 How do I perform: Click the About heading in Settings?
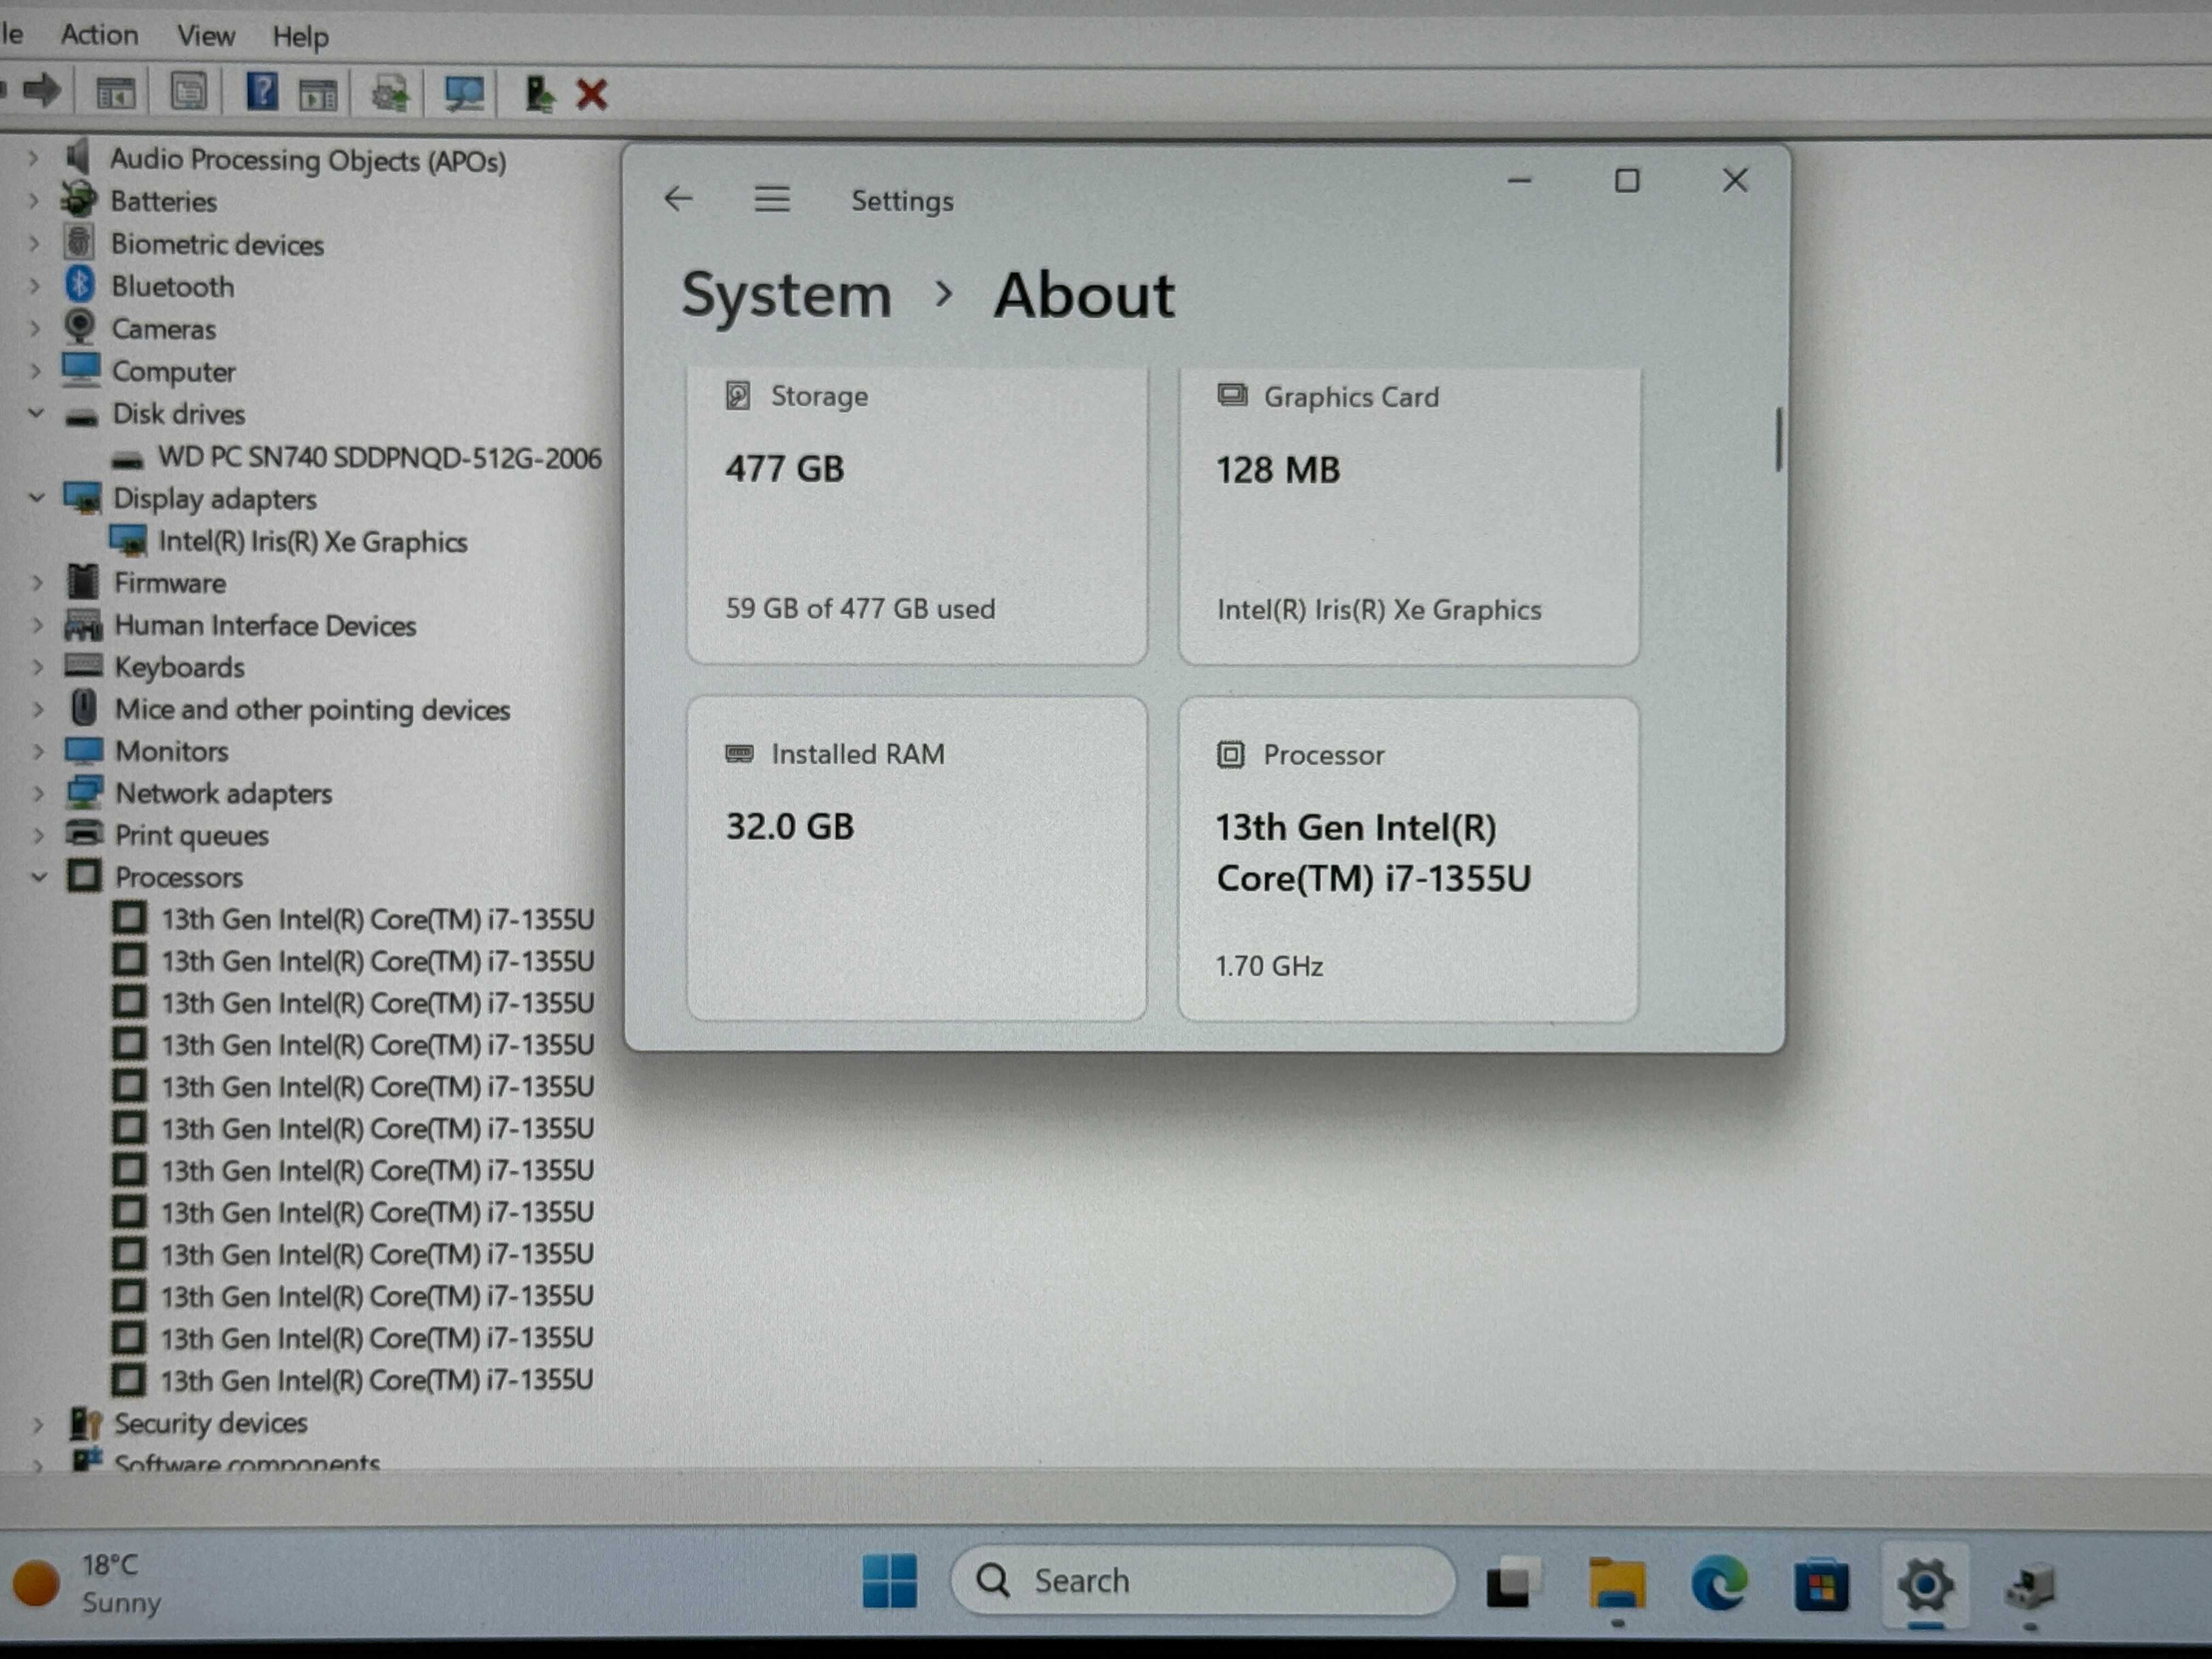point(1084,296)
